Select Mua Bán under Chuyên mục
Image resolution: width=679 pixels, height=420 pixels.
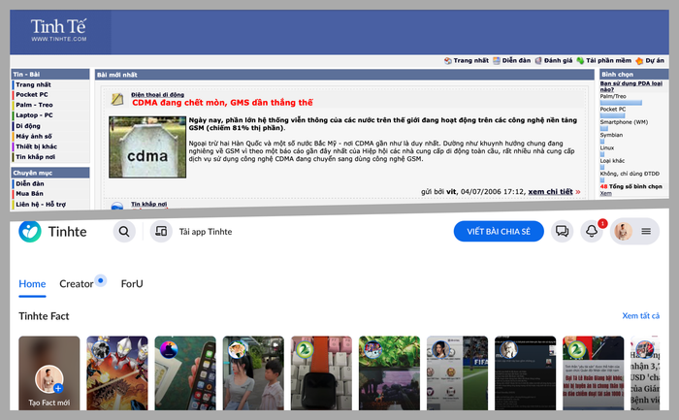[29, 194]
